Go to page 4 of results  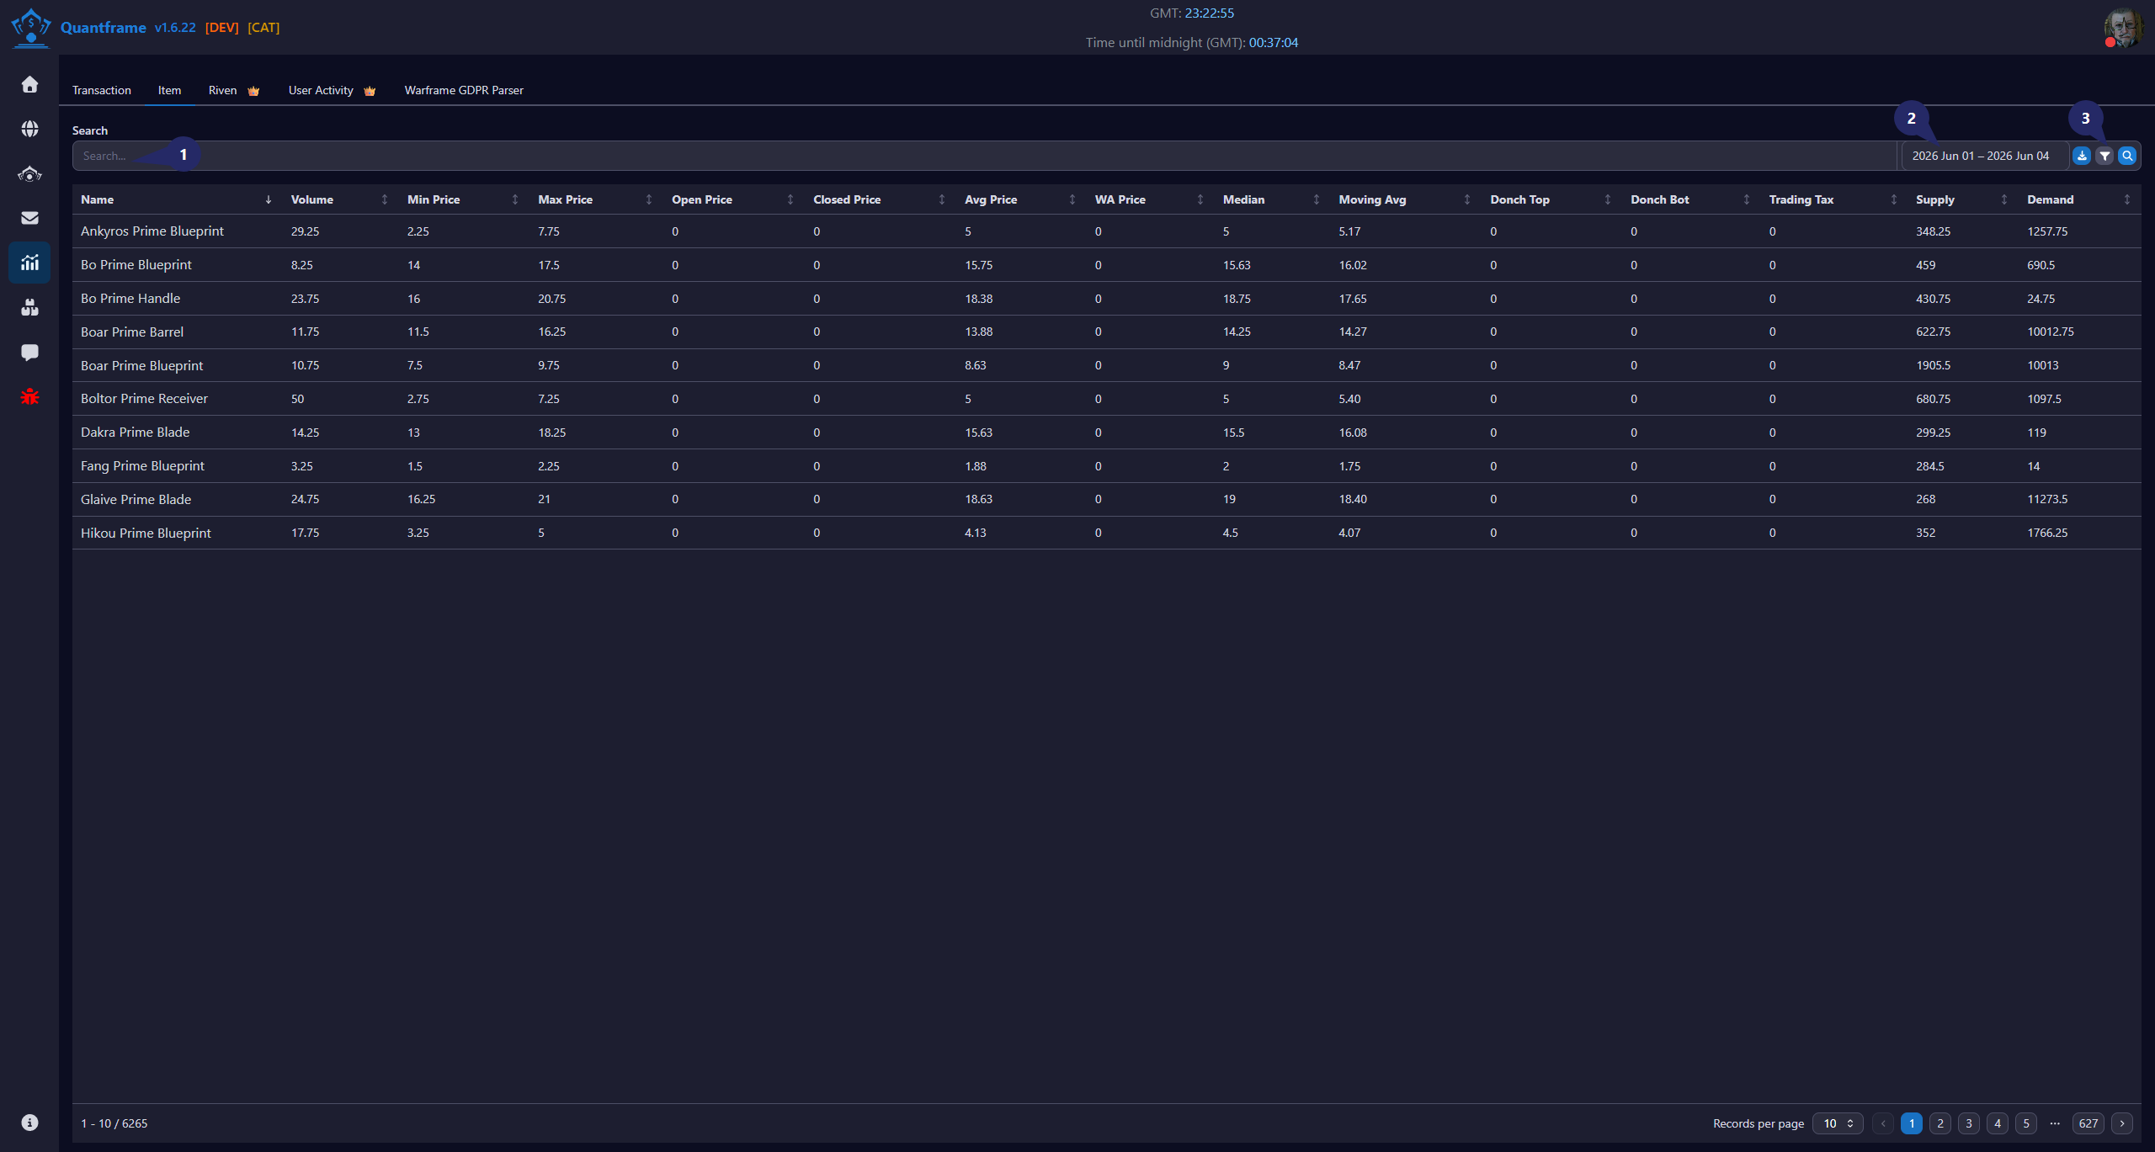click(1998, 1123)
